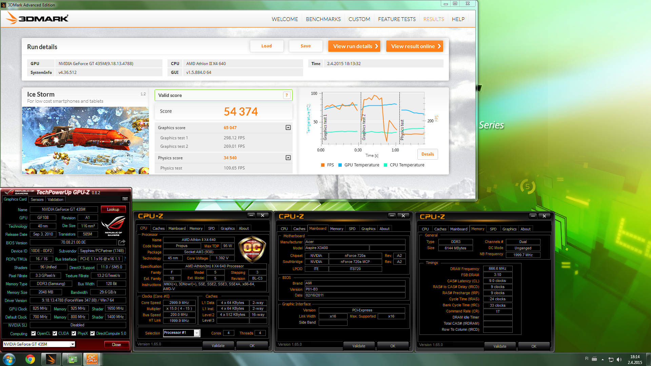Click the 54 374 score value
The width and height of the screenshot is (651, 366).
click(241, 111)
